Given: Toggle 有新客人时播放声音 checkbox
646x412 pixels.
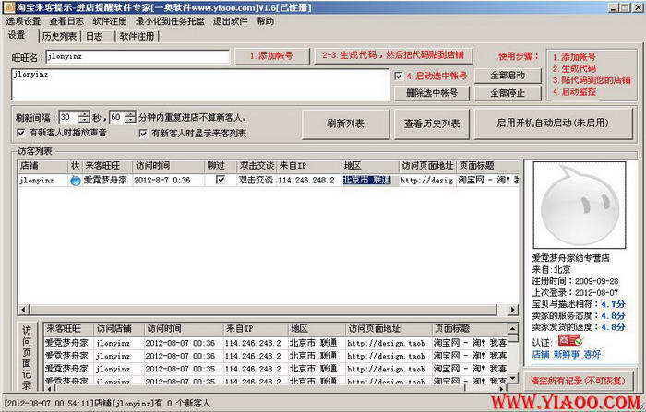Looking at the screenshot, I should tap(21, 133).
